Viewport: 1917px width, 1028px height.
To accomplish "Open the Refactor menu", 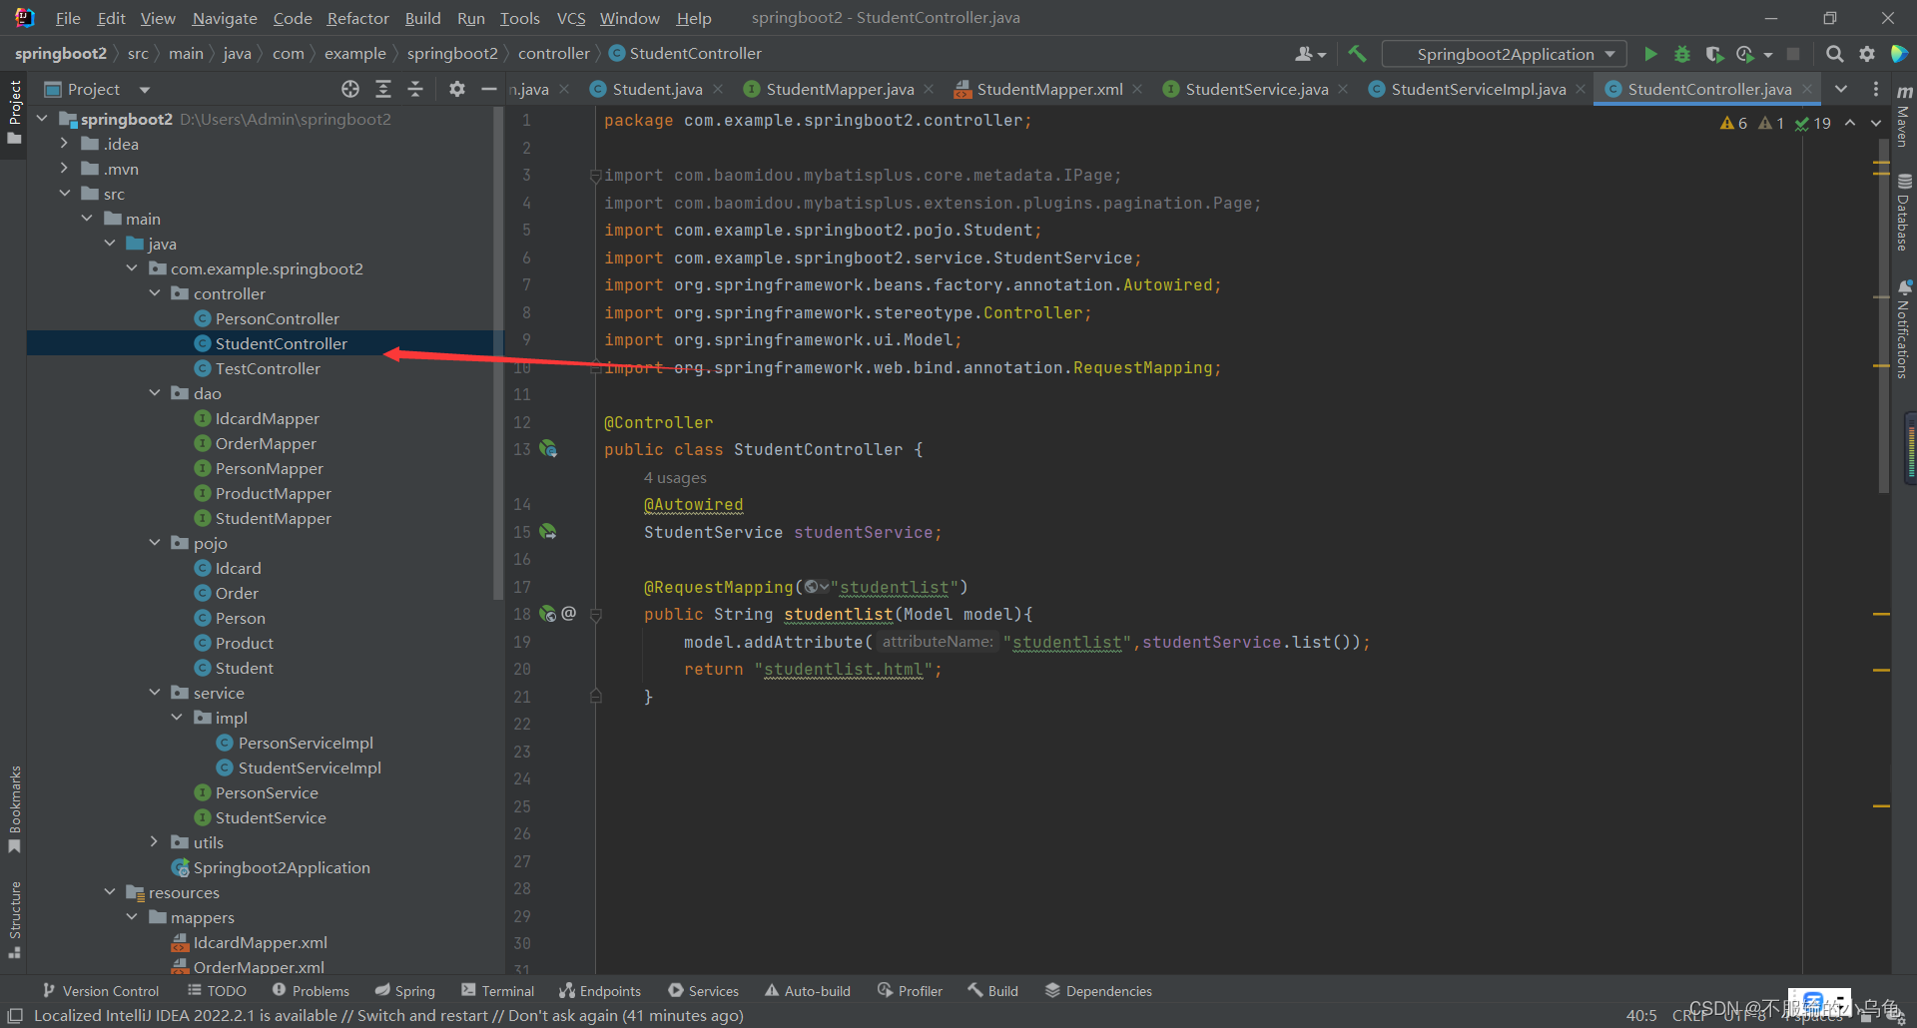I will coord(357,18).
